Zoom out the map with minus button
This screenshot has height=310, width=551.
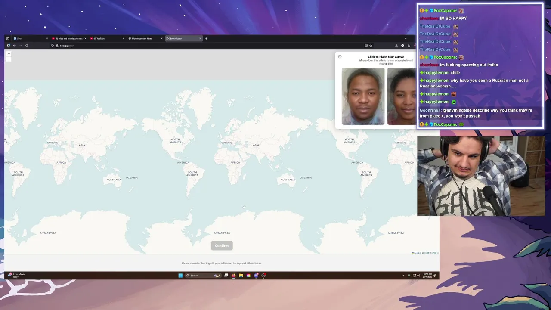coord(9,59)
